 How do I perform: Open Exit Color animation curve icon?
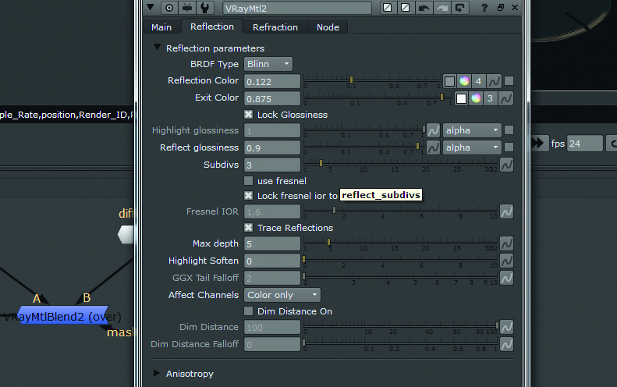(505, 98)
